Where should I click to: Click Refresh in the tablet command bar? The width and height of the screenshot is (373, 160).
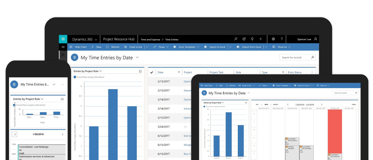(231, 86)
